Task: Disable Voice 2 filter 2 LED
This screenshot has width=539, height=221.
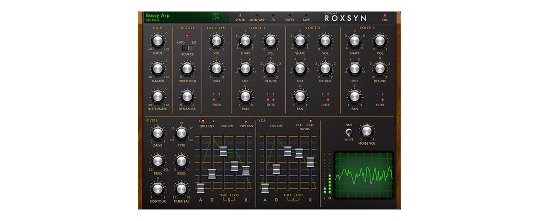Action: pos(328,99)
